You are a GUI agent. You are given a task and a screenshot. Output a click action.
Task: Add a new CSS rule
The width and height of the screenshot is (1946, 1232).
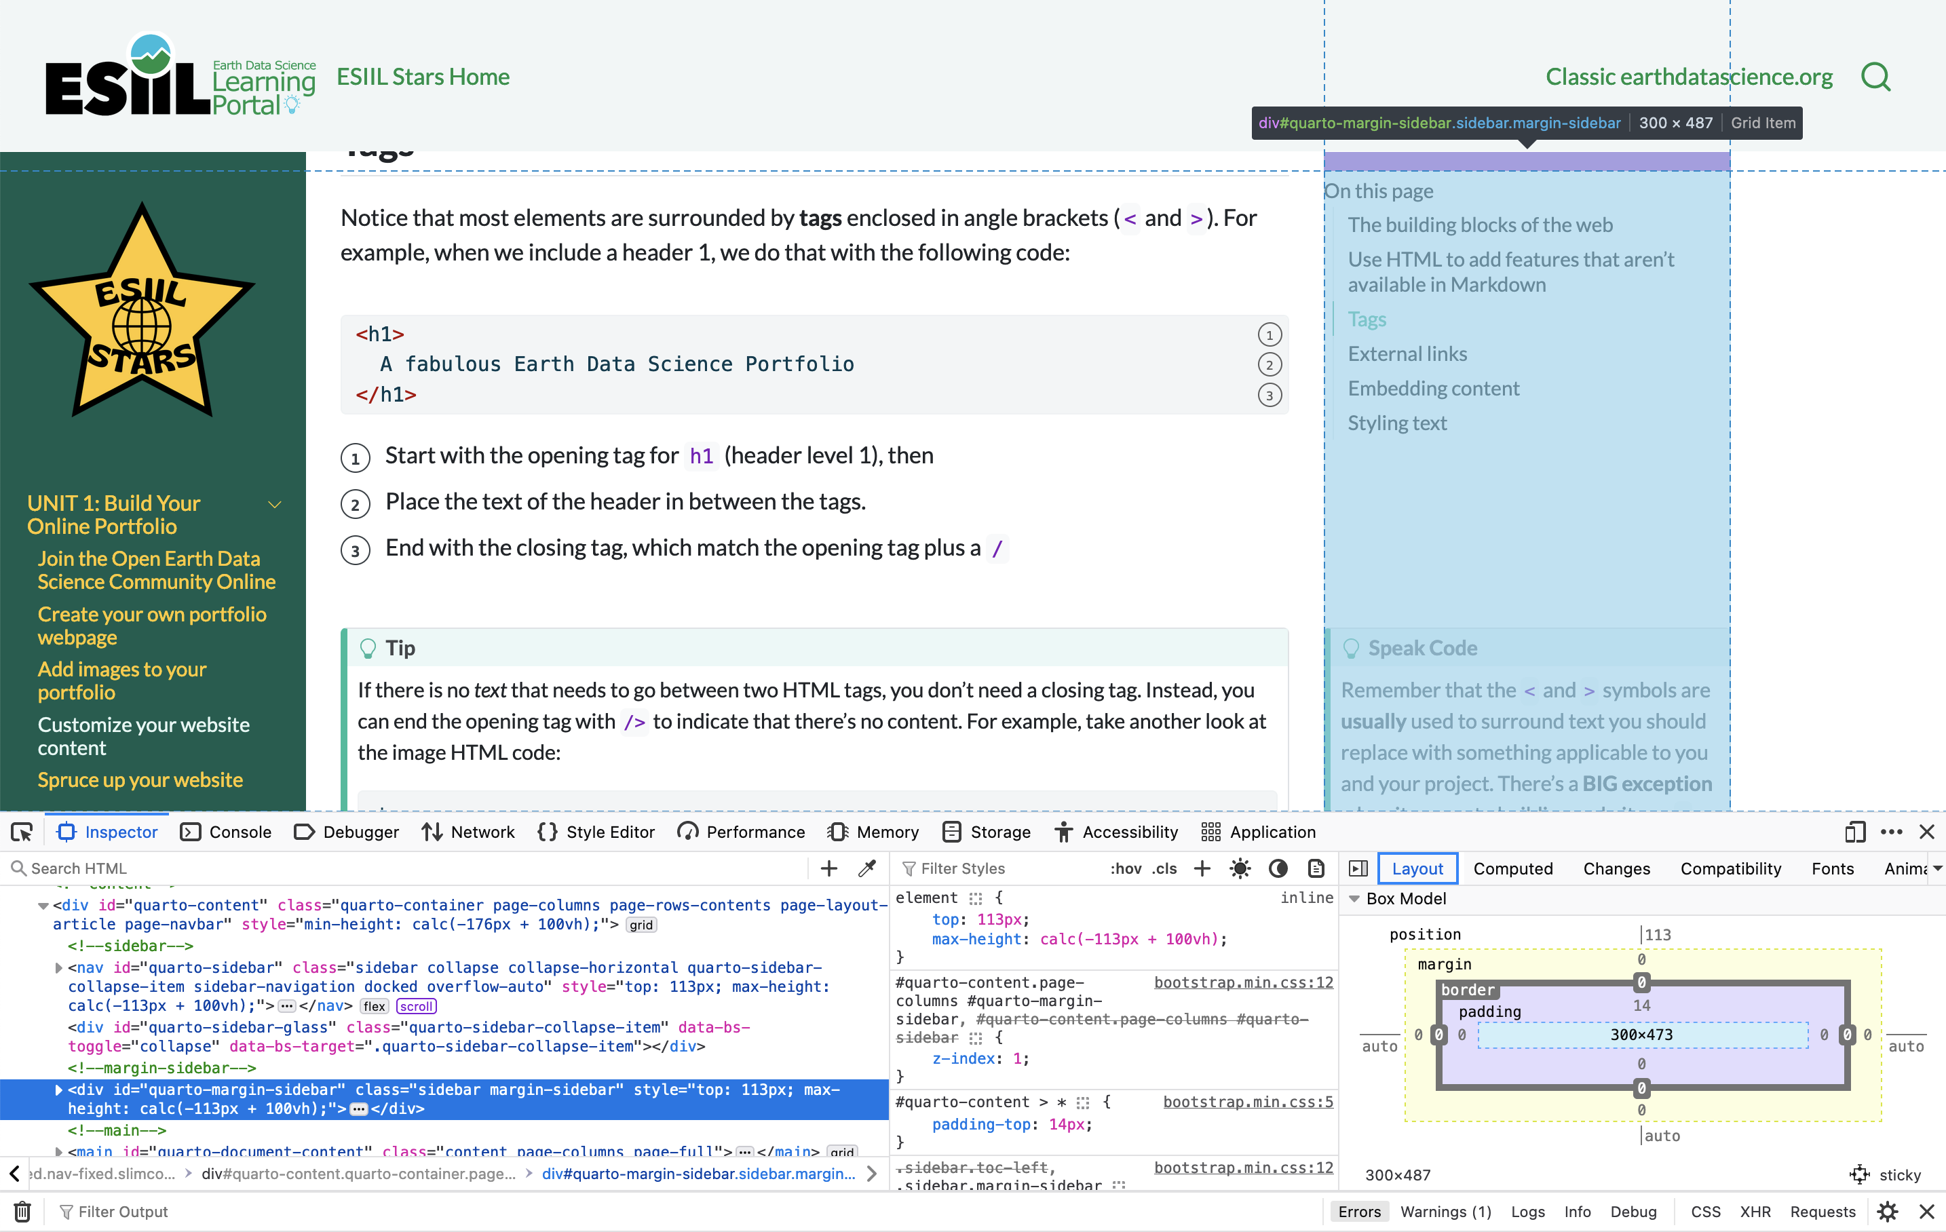1202,868
